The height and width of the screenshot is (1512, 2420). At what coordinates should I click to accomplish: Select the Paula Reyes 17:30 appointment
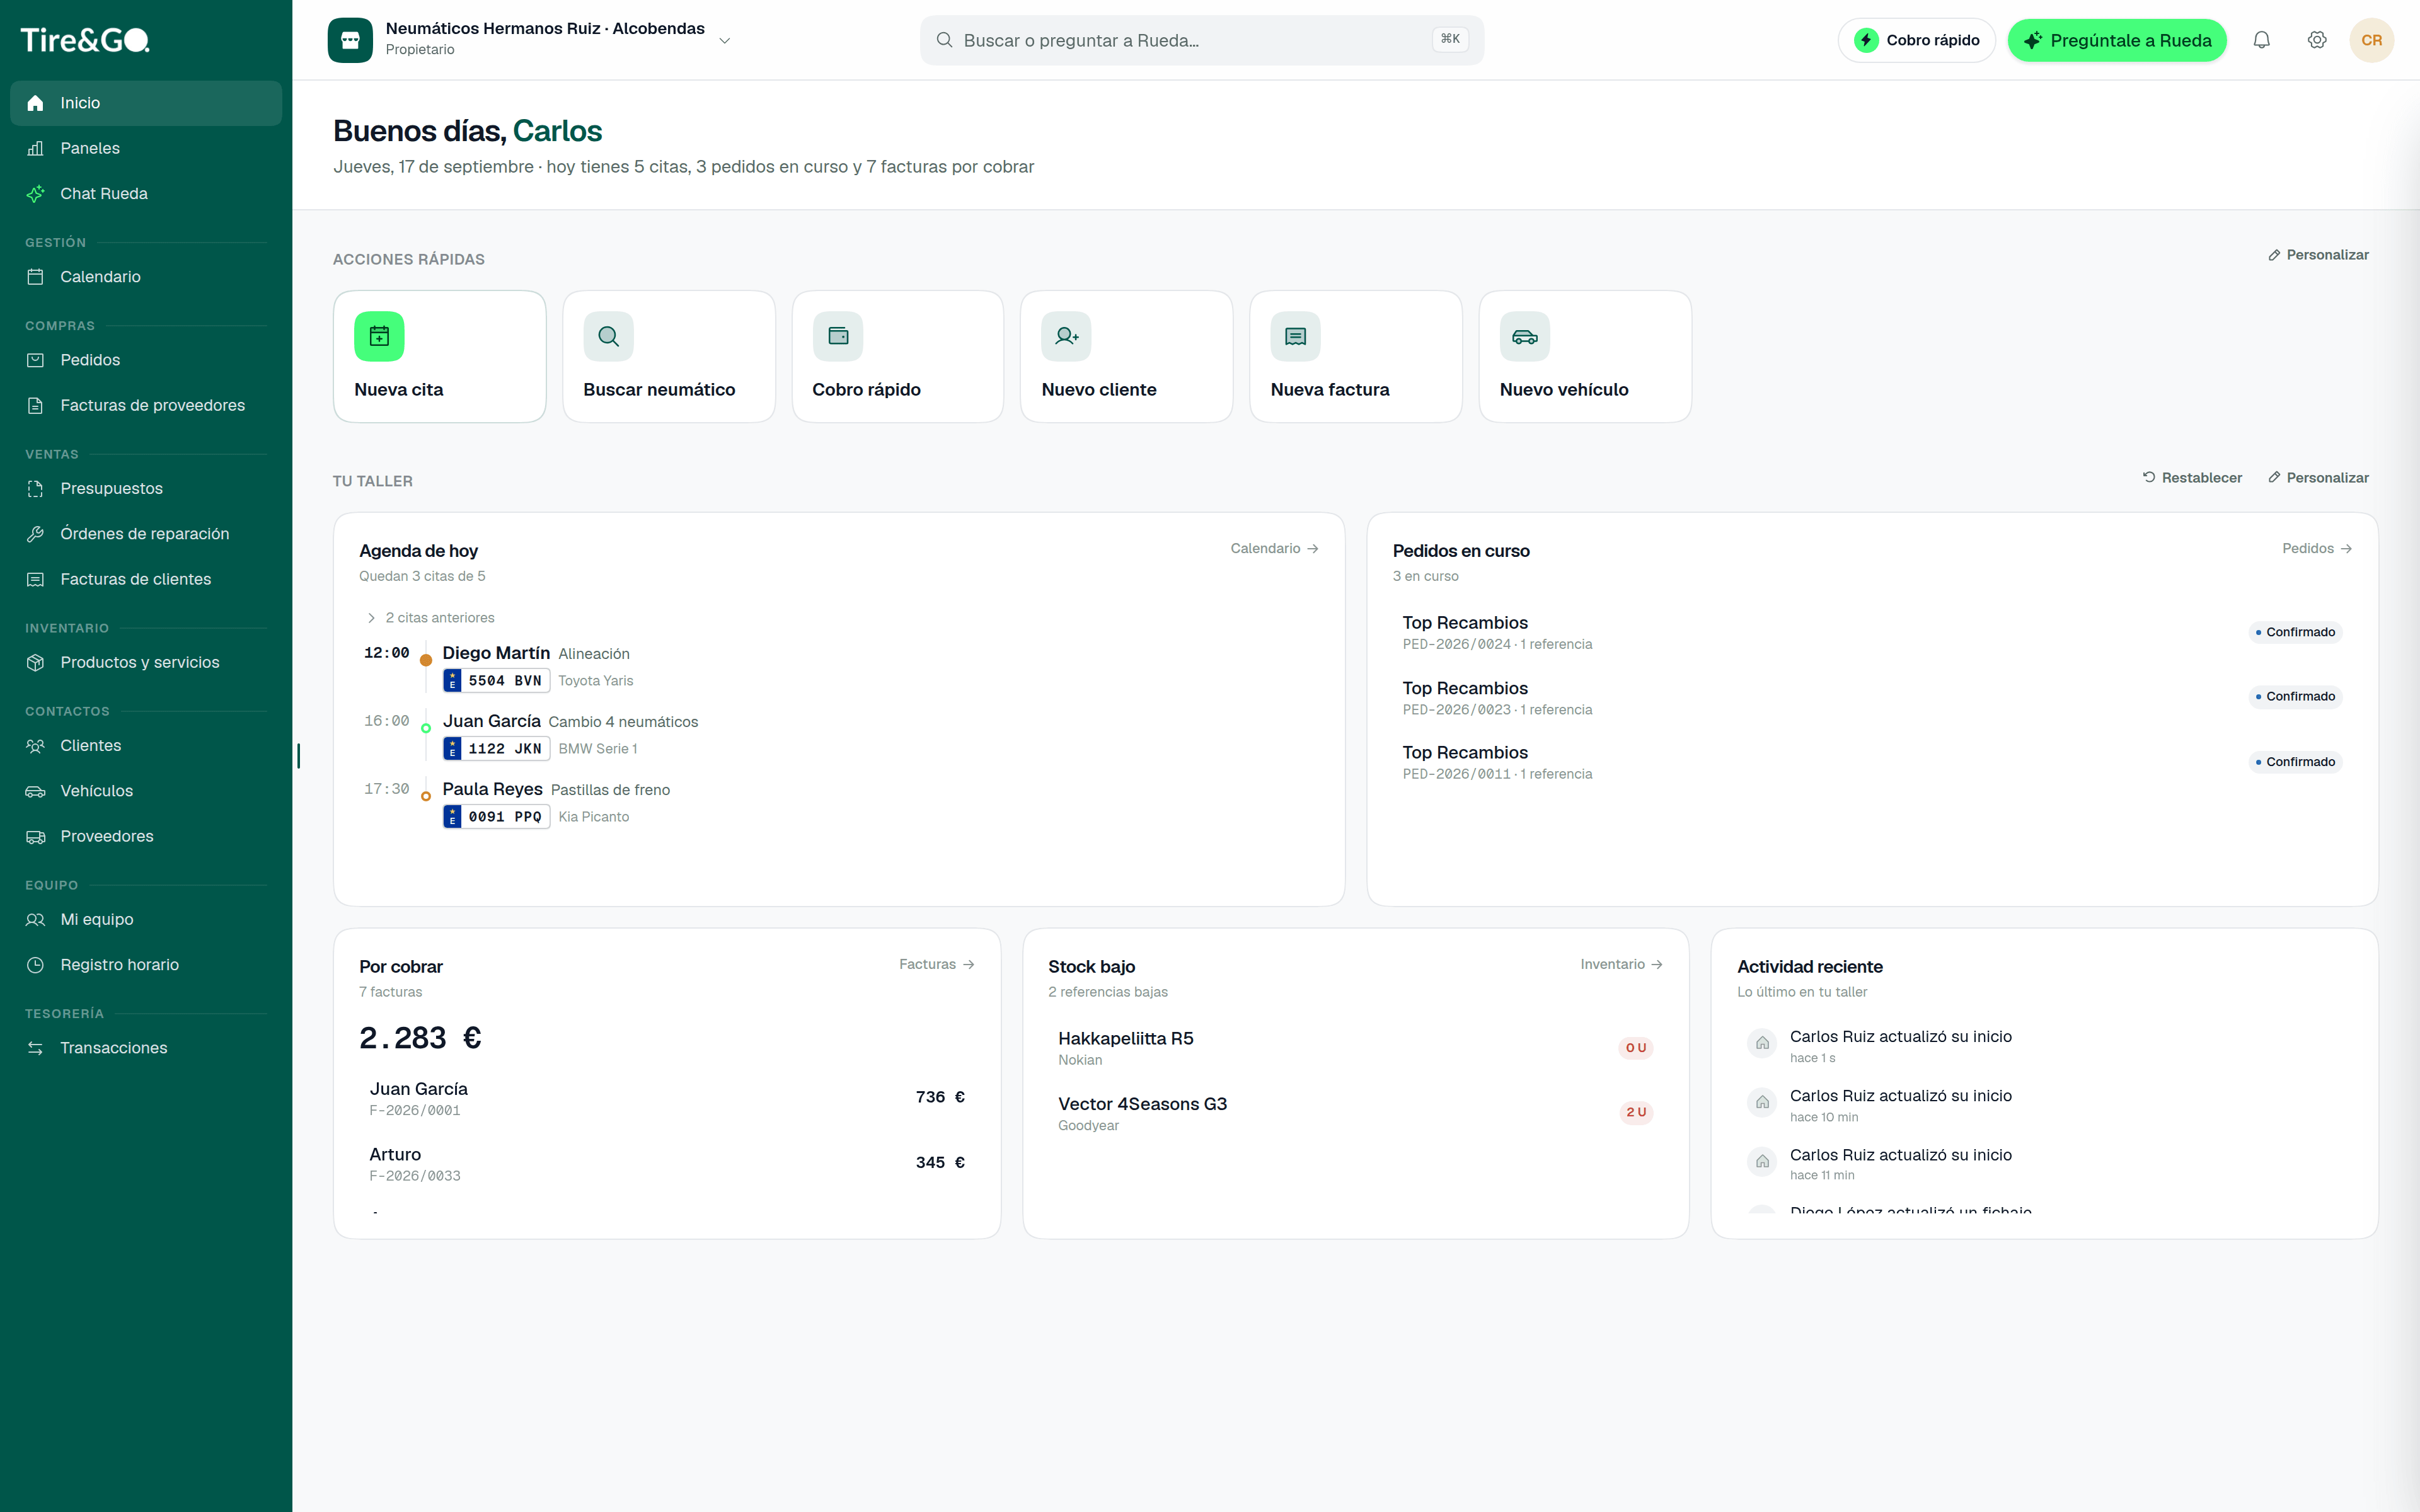pos(839,803)
